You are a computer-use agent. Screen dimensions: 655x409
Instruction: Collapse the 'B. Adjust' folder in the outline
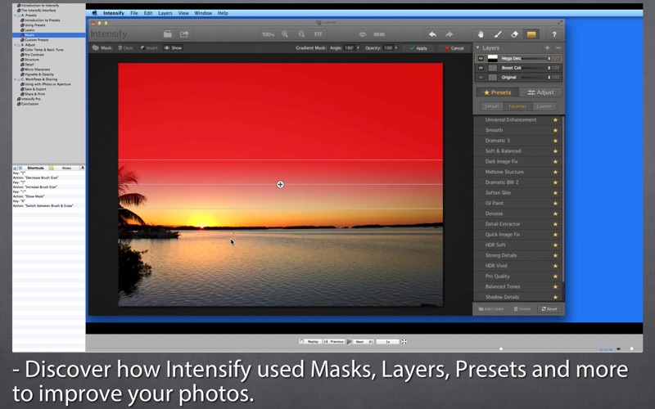point(16,45)
